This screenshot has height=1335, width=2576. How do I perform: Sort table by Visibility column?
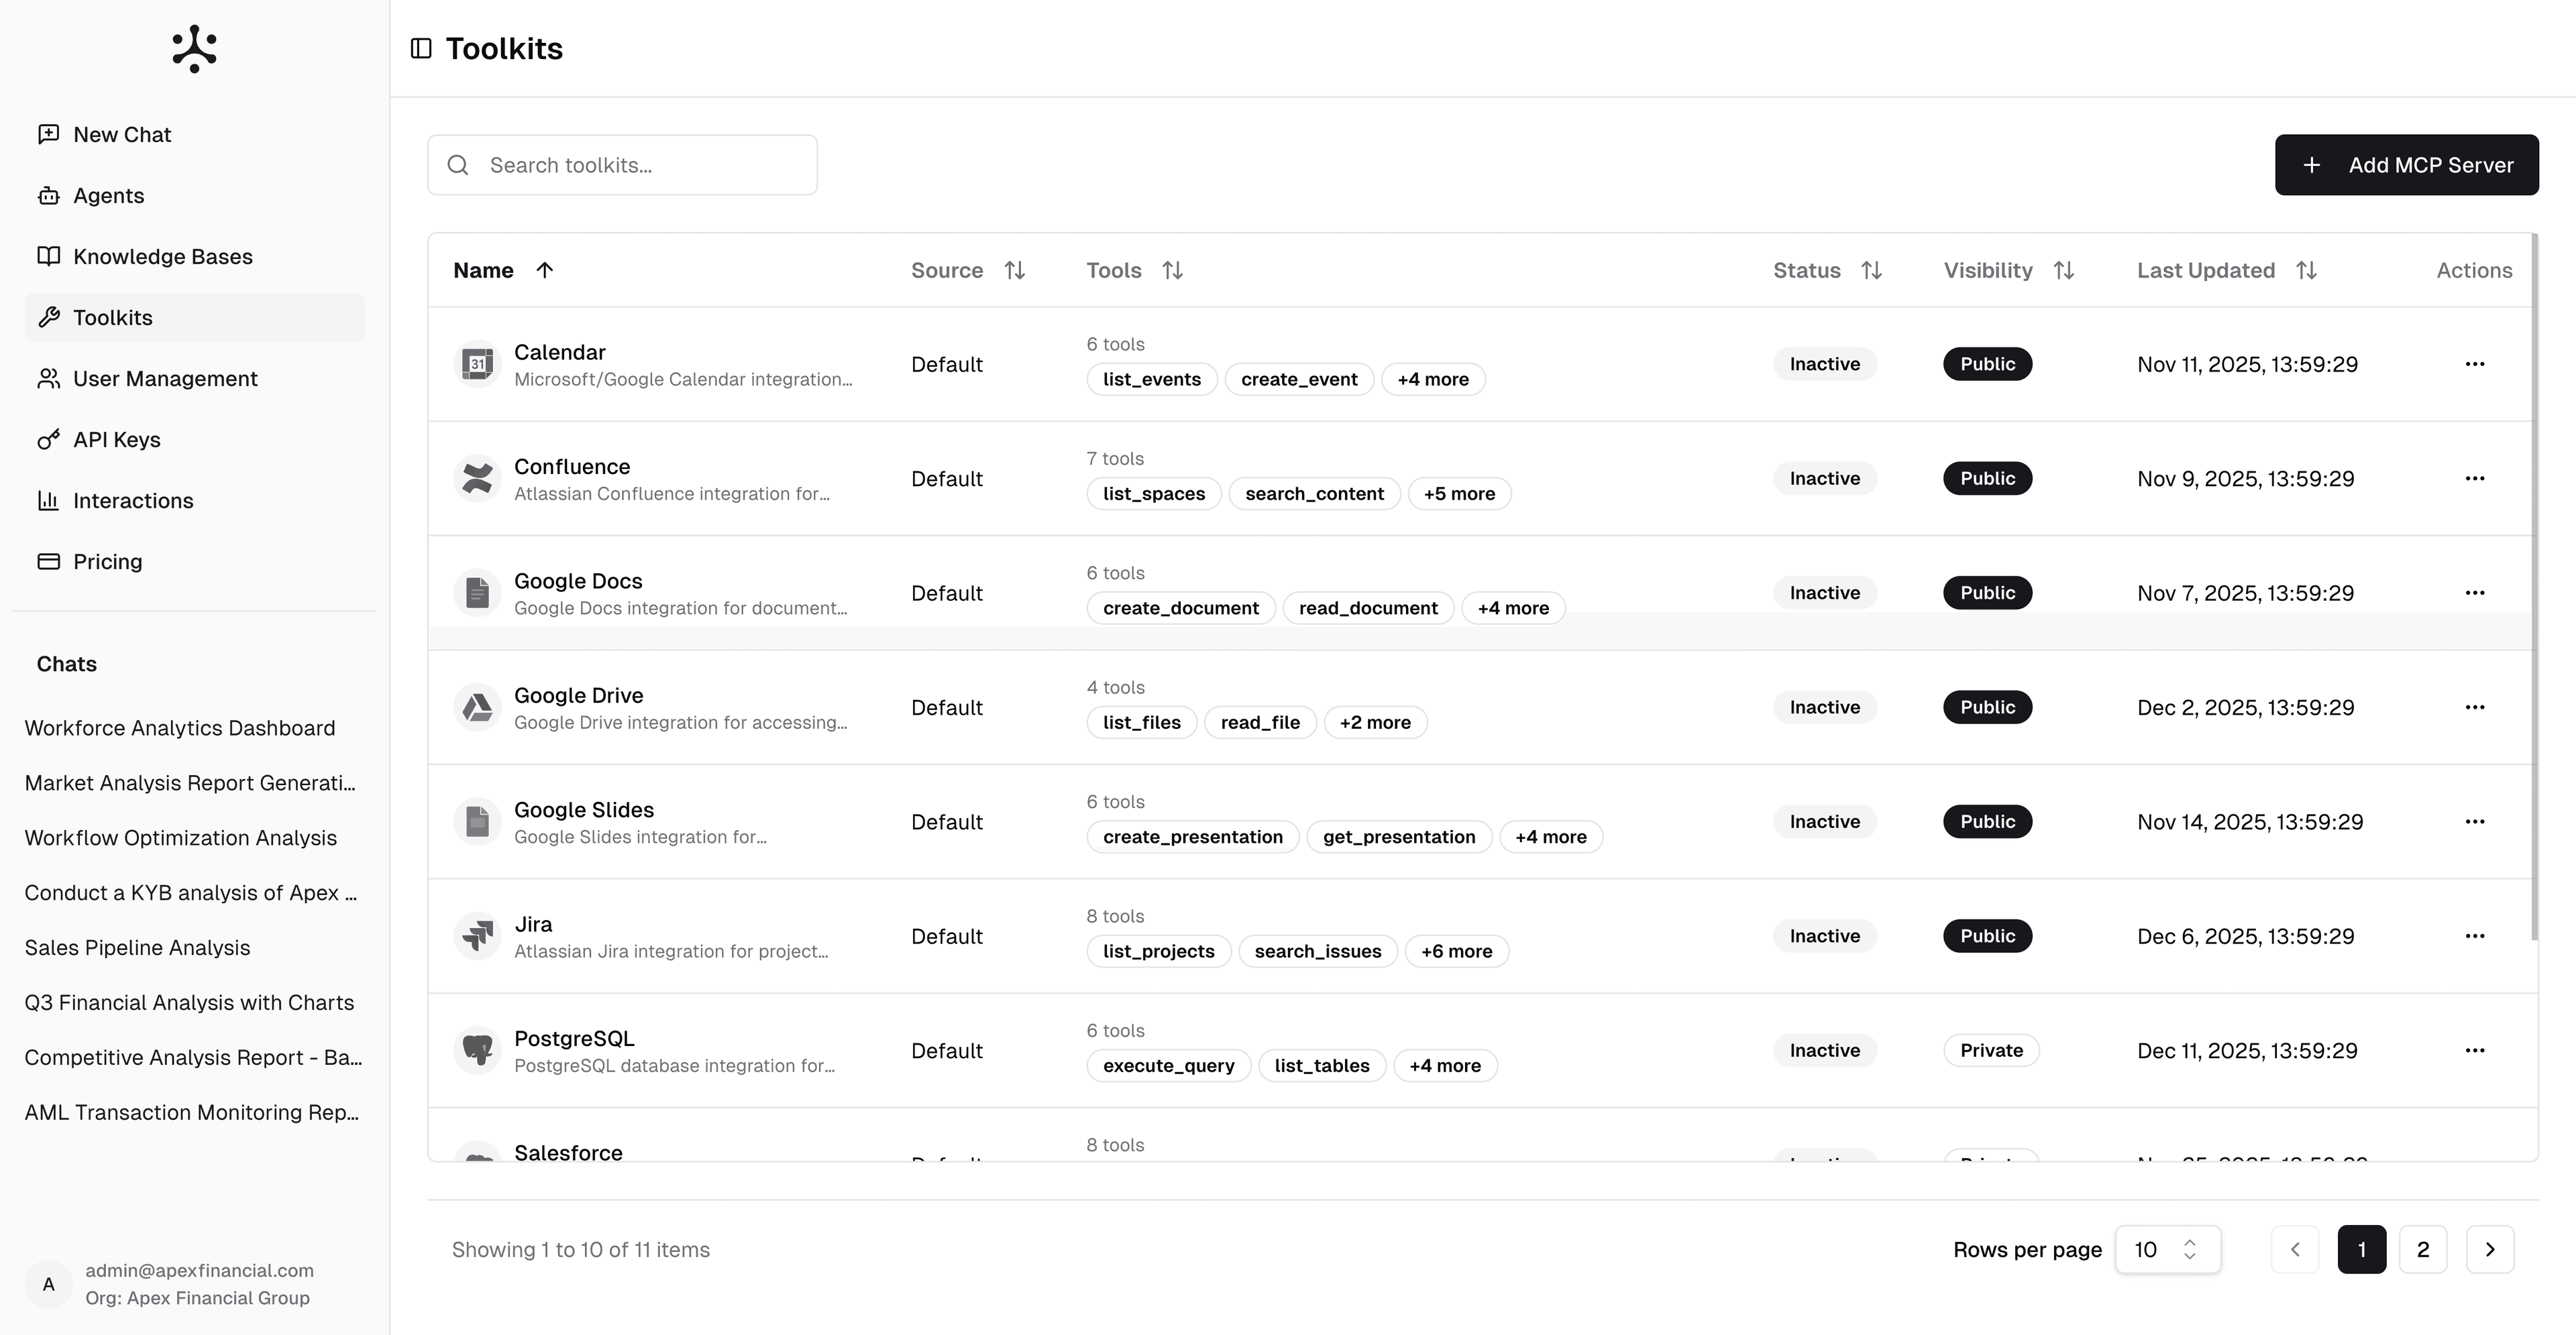[2009, 270]
